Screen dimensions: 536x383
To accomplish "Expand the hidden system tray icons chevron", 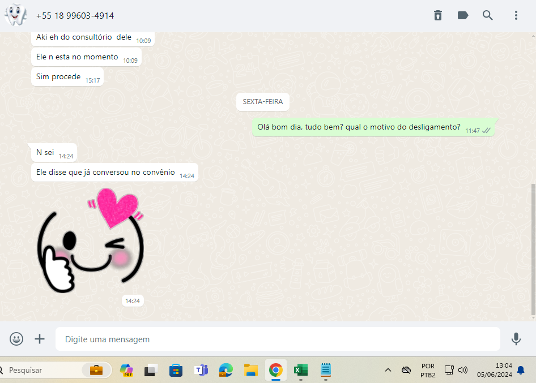I will point(388,371).
